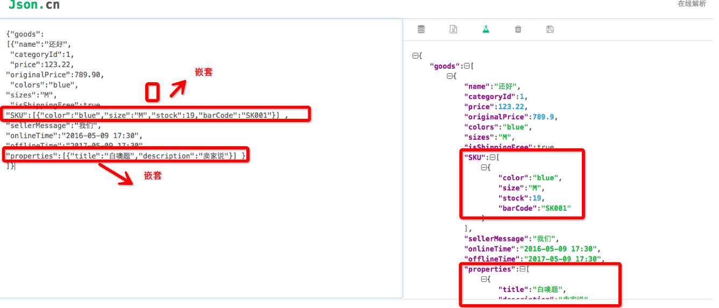Open the Json.cn logo link

[34, 5]
